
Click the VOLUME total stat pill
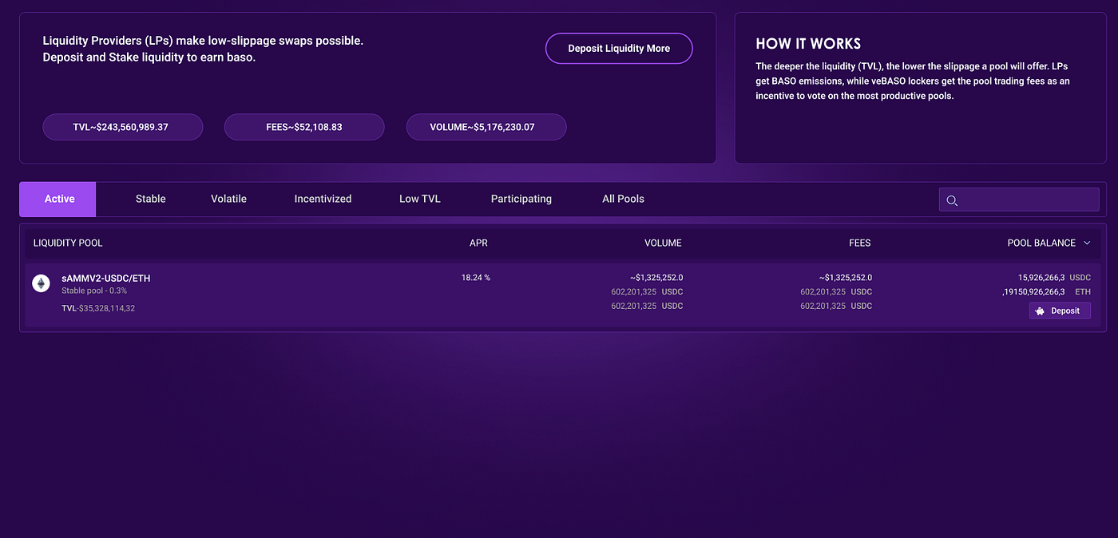(486, 127)
